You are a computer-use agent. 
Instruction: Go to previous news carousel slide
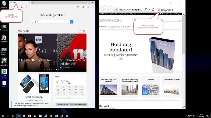tap(20, 53)
